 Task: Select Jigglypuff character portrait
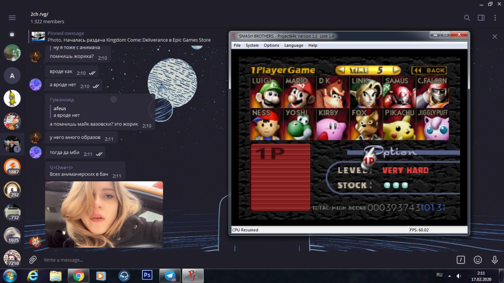[432, 124]
